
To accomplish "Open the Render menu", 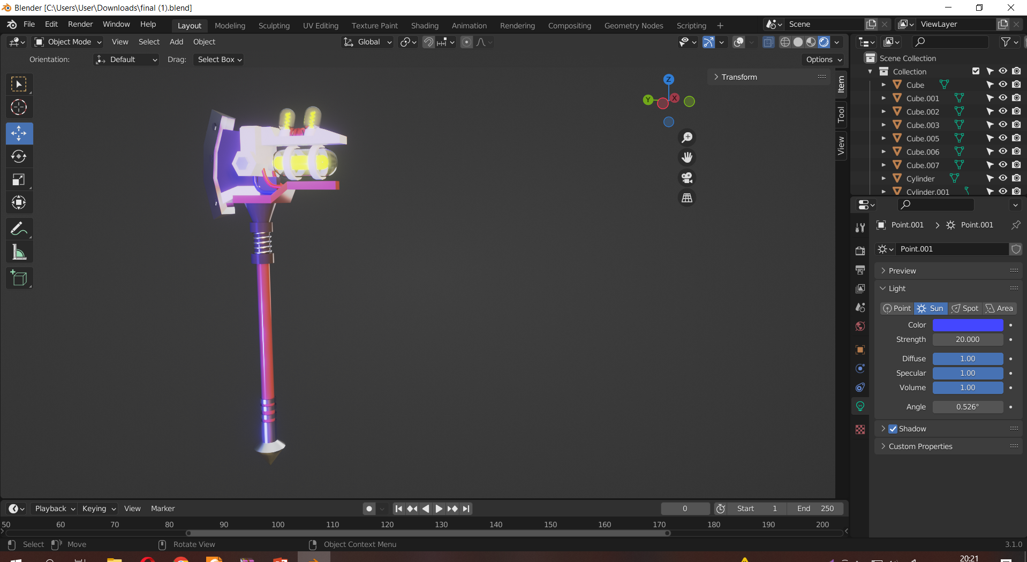I will (80, 24).
